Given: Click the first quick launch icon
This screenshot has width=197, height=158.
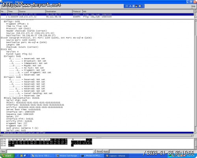Looking at the screenshot, I should [x=18, y=156].
